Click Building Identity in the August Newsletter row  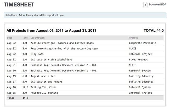(141, 76)
